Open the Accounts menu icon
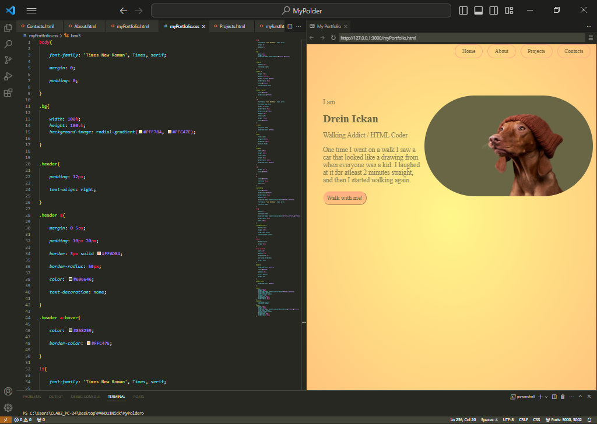The height and width of the screenshot is (424, 597). (x=8, y=391)
